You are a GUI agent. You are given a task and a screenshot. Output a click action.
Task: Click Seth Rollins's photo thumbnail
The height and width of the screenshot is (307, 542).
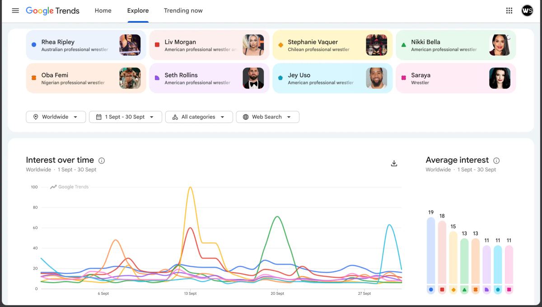(x=253, y=78)
